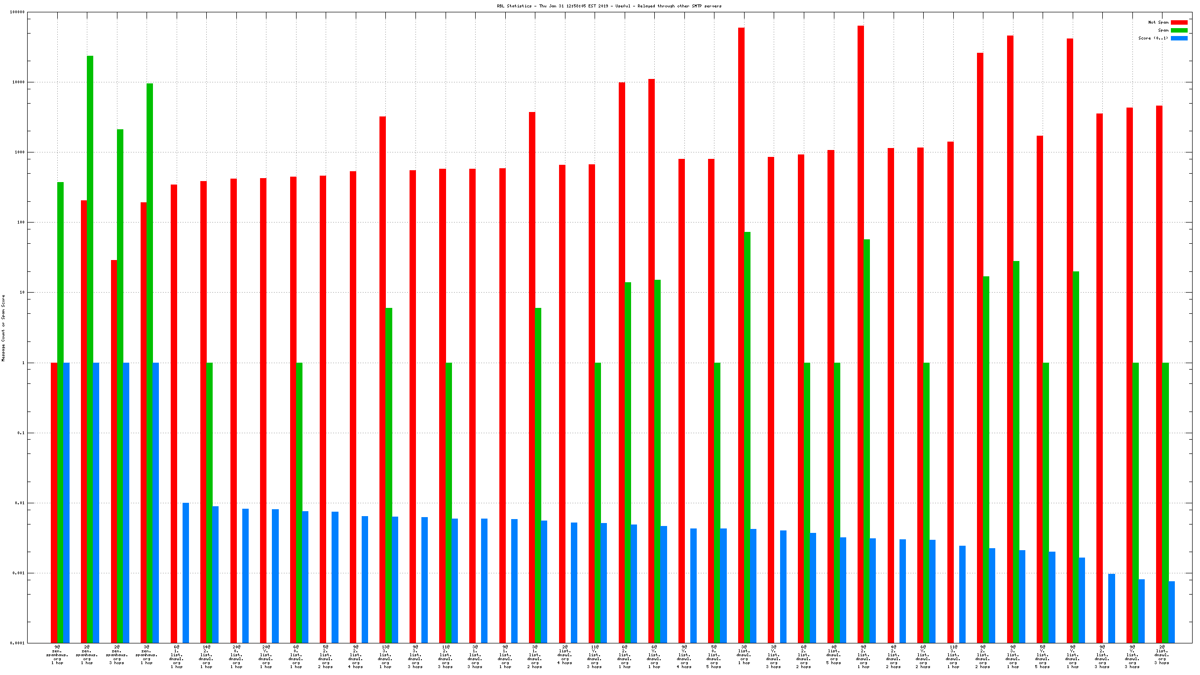Click the '4@ 2.list.dnswl.org 2 hops' label
Screen dimensions: 1200x675
click(x=893, y=656)
